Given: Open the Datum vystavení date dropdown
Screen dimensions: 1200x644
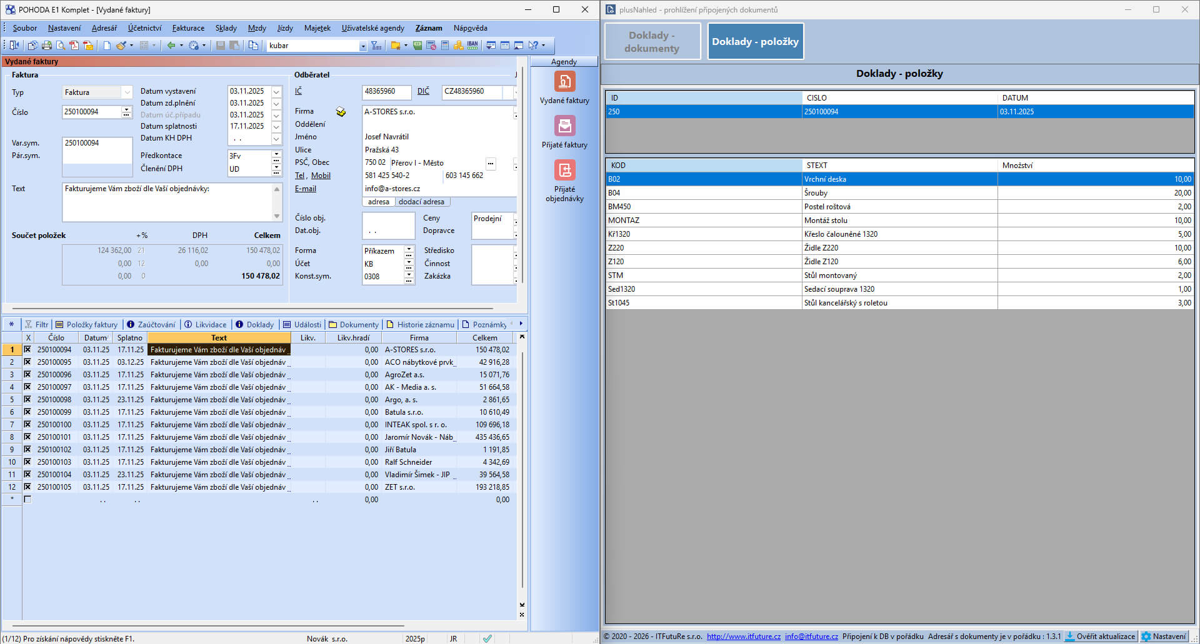Looking at the screenshot, I should pyautogui.click(x=276, y=92).
